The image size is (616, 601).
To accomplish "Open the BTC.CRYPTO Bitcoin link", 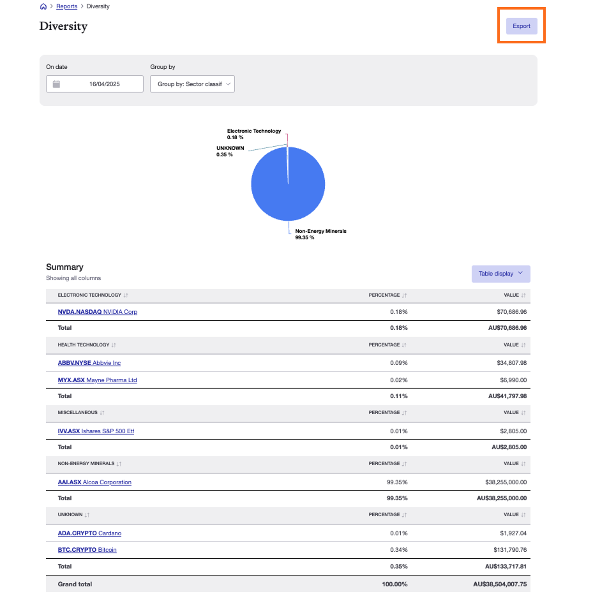I will point(87,549).
